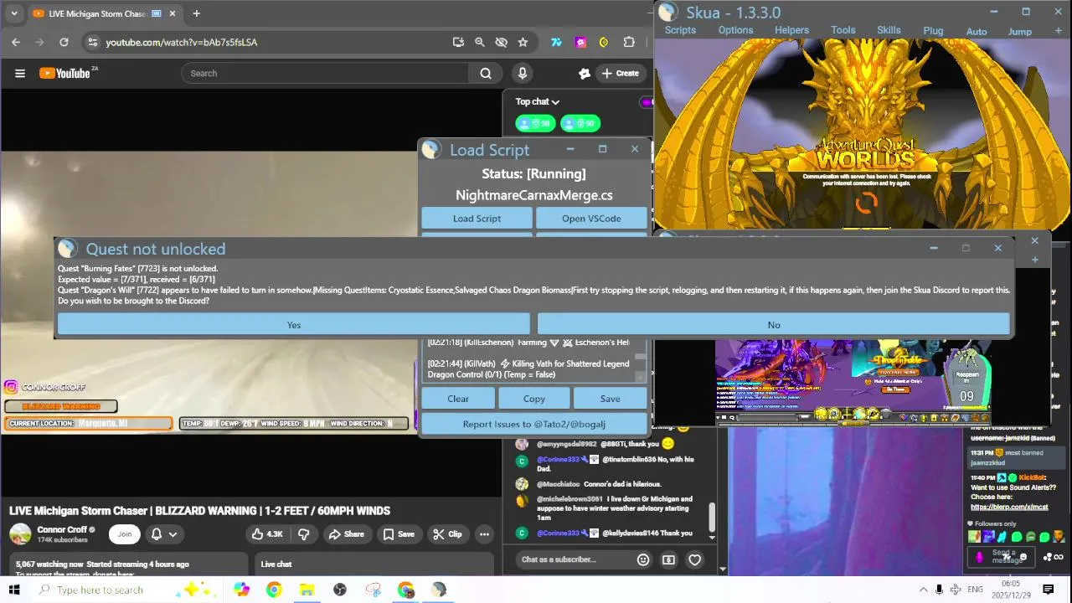
Task: Open the Options menu in Skua
Action: [735, 30]
